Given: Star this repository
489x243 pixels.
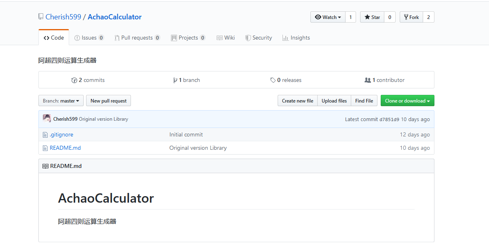Looking at the screenshot, I should click(x=372, y=17).
